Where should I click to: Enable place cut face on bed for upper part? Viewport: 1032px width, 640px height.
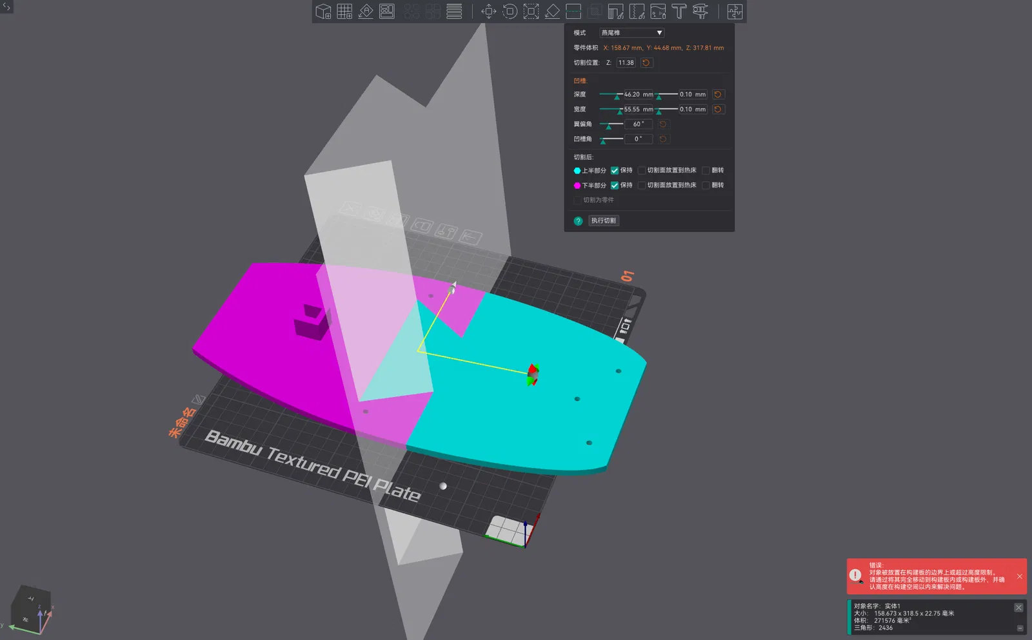(x=642, y=171)
